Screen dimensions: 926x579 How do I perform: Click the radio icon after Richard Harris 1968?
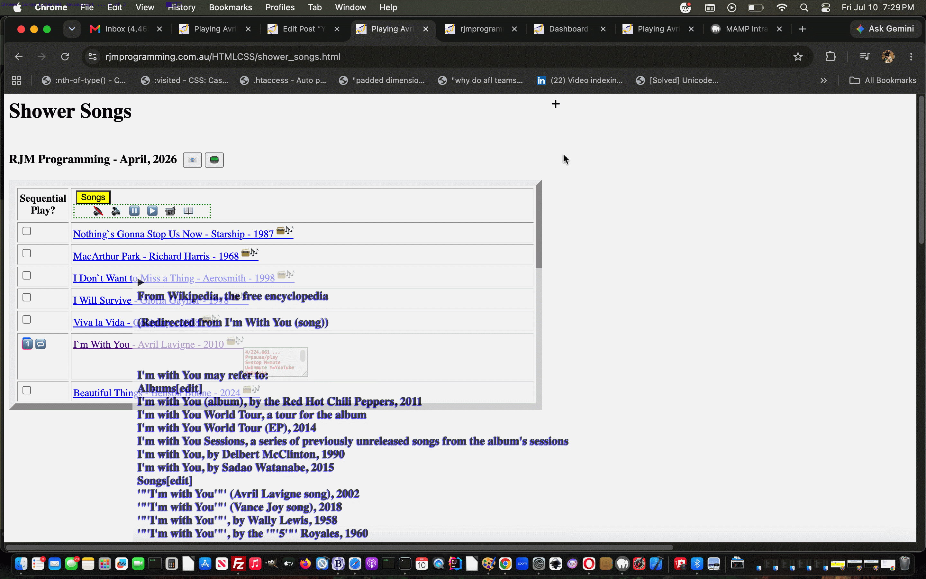[x=246, y=253]
